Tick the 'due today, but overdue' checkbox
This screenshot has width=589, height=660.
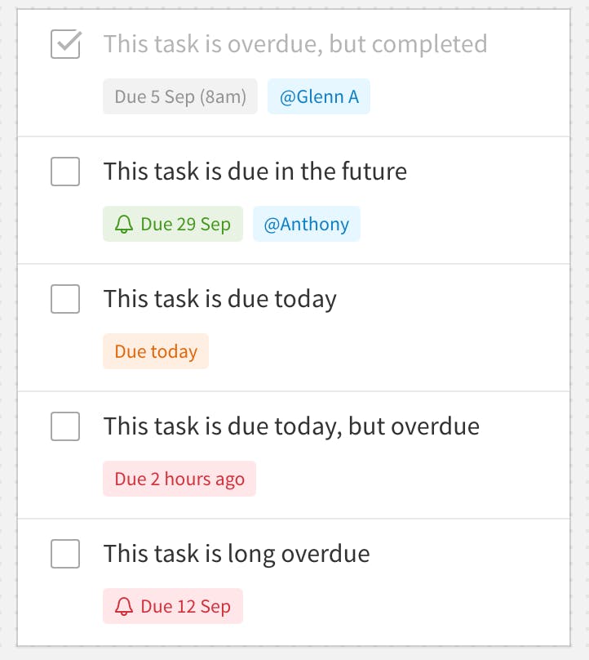pyautogui.click(x=65, y=426)
